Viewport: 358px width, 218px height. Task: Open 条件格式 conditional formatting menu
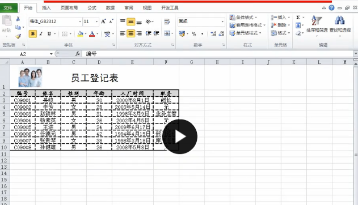coord(243,18)
